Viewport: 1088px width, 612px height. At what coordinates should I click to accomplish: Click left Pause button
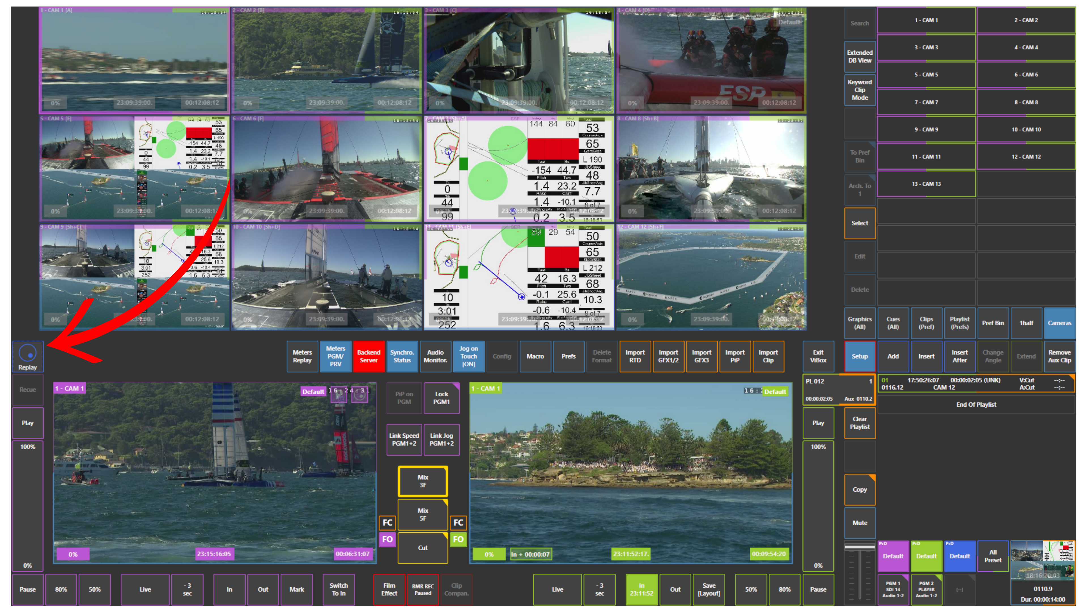click(x=27, y=590)
